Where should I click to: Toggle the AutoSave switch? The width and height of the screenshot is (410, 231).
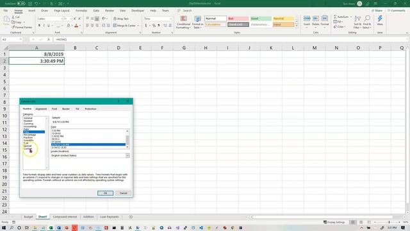(21, 4)
